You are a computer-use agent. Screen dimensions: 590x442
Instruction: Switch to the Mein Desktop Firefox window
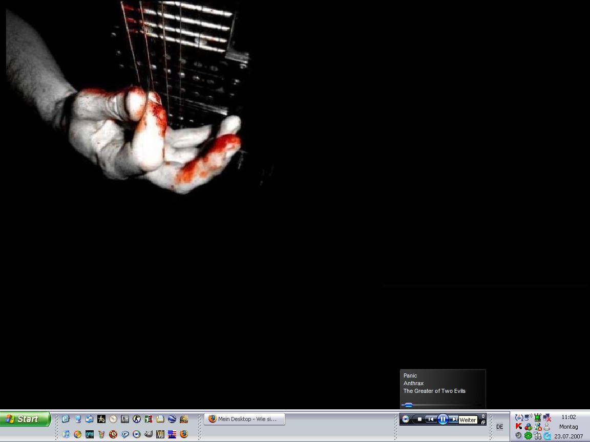245,419
